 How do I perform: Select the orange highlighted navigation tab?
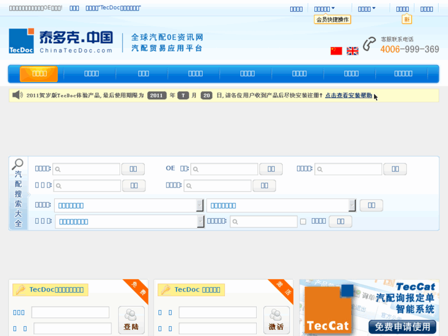(39, 74)
